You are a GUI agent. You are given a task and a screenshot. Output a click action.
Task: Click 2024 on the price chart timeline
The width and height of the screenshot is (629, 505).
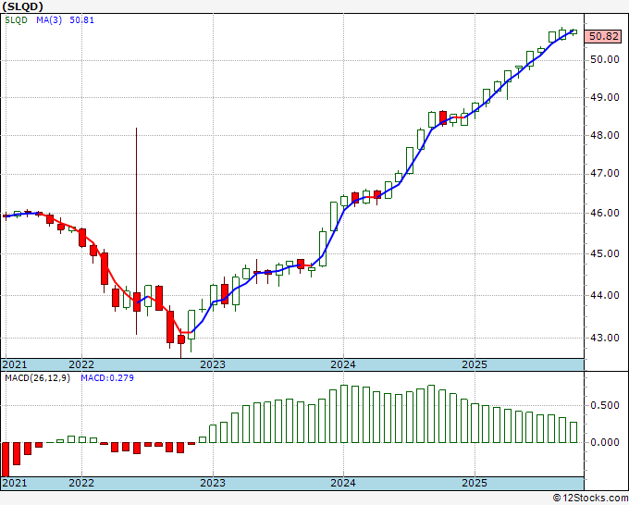click(343, 364)
